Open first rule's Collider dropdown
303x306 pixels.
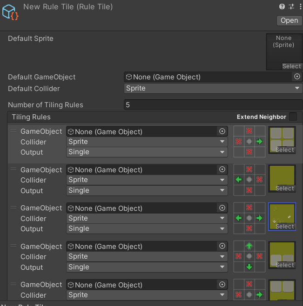pyautogui.click(x=147, y=142)
